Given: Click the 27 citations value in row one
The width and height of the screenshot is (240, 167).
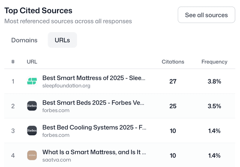Looking at the screenshot, I should 173,81.
